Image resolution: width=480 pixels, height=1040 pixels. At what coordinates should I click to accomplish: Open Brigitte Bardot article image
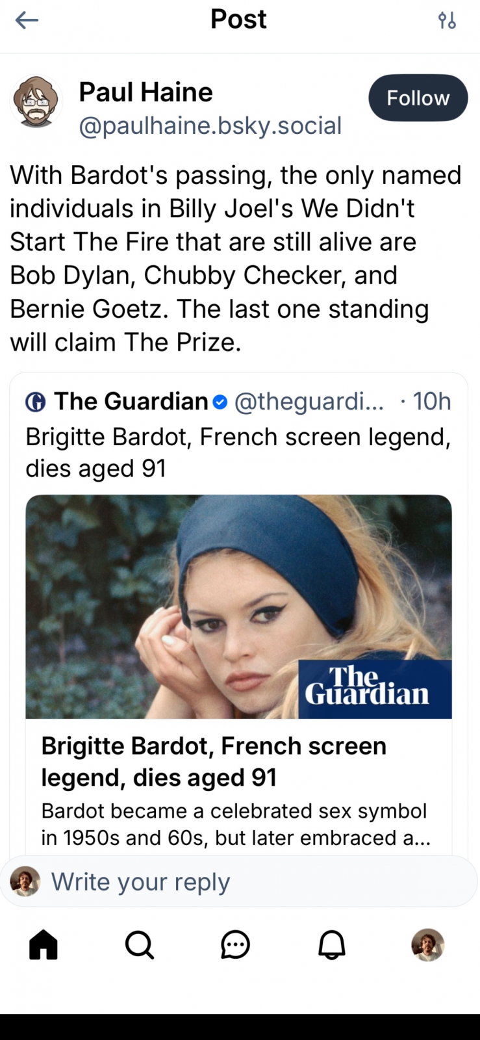[x=238, y=606]
